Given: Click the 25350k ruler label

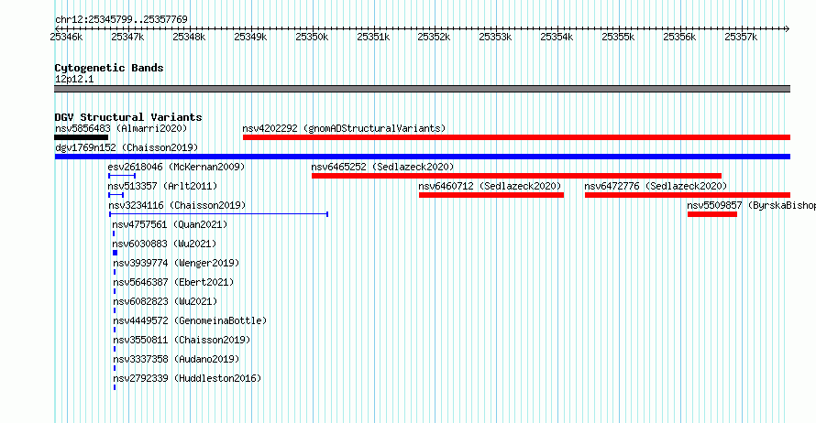Looking at the screenshot, I should point(312,37).
